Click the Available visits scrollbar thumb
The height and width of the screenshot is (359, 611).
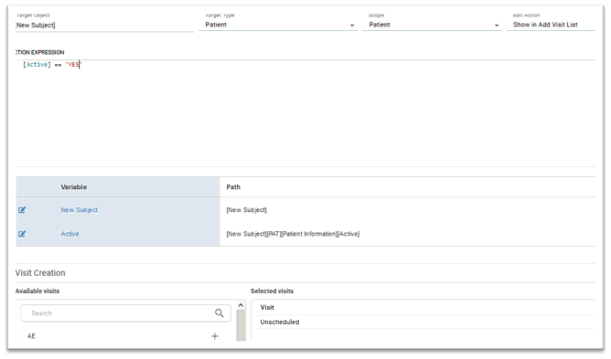tap(241, 325)
